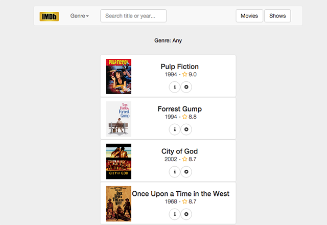Click the Pulp Fiction poster thumbnail

119,76
